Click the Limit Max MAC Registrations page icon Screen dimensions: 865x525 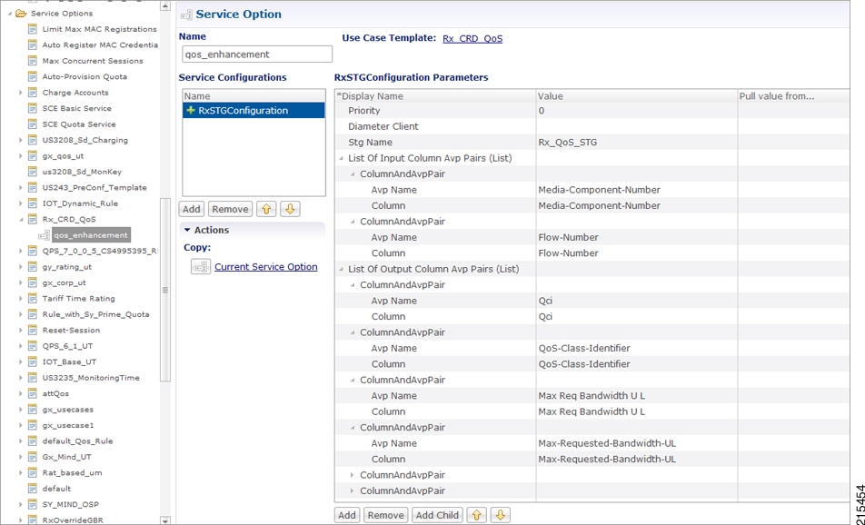33,29
